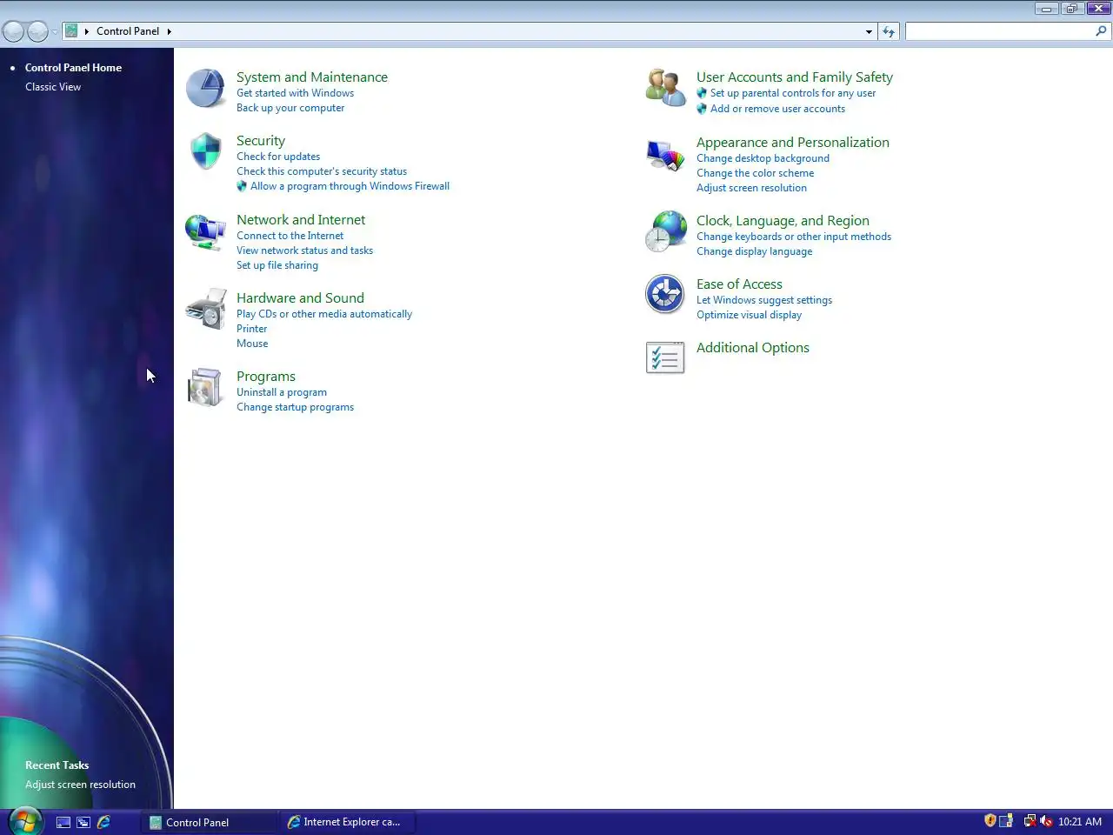The height and width of the screenshot is (835, 1113).
Task: Click the Back navigation button
Action: (13, 32)
